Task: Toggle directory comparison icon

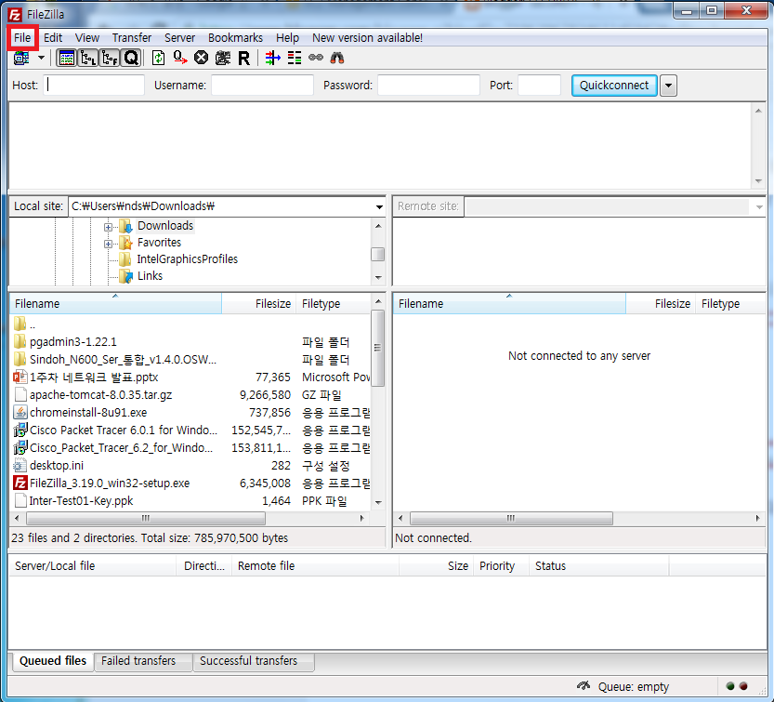Action: click(295, 59)
